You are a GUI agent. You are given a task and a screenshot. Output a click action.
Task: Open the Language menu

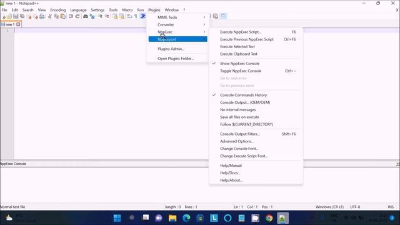point(78,10)
